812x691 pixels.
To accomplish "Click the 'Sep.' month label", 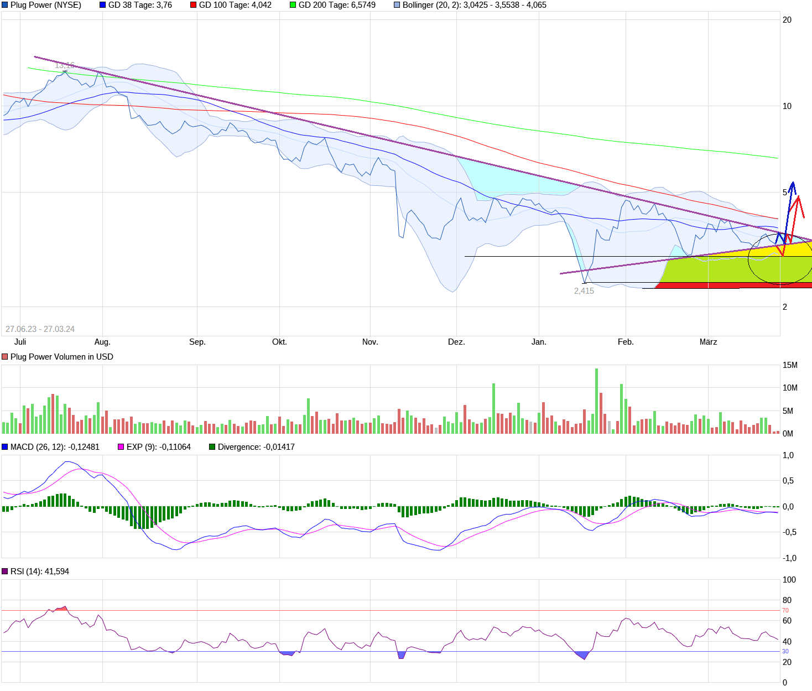I will click(197, 342).
